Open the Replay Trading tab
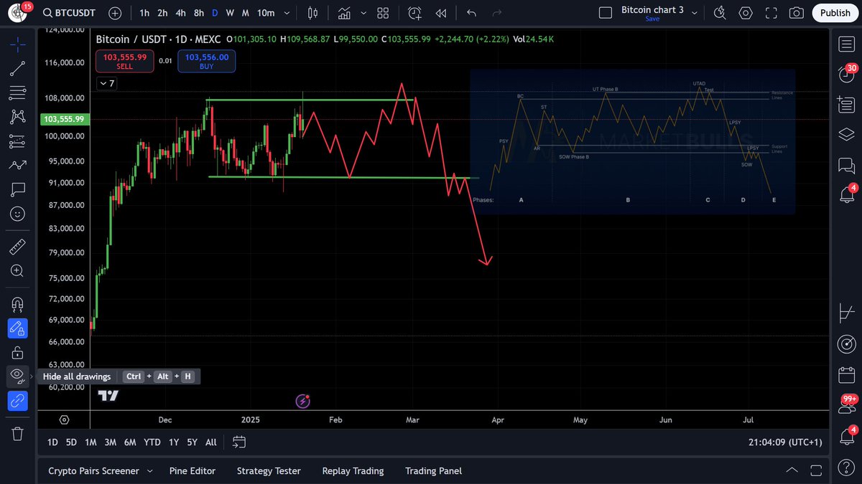 point(353,471)
